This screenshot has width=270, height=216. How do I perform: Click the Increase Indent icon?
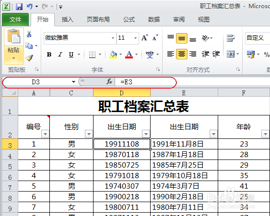tap(216, 54)
